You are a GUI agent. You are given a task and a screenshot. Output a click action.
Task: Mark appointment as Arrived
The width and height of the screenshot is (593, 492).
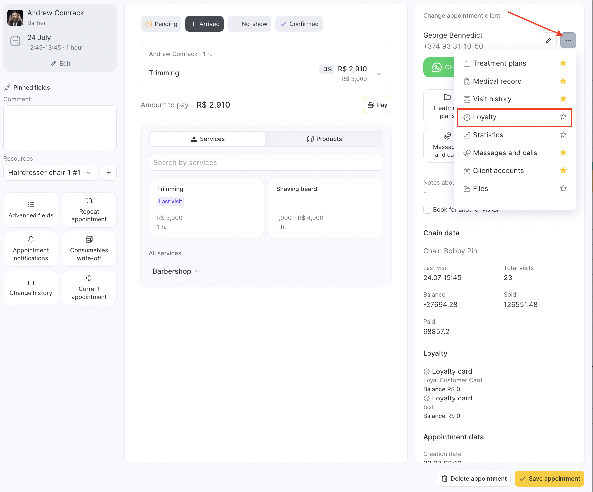(x=205, y=24)
